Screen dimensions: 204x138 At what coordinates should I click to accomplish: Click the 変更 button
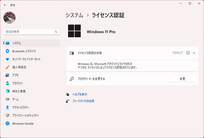[x=182, y=79]
